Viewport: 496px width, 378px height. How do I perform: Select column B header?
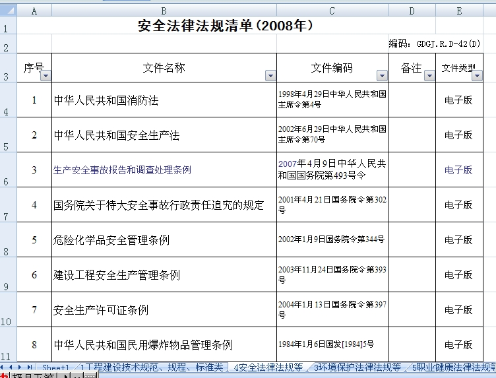[164, 11]
